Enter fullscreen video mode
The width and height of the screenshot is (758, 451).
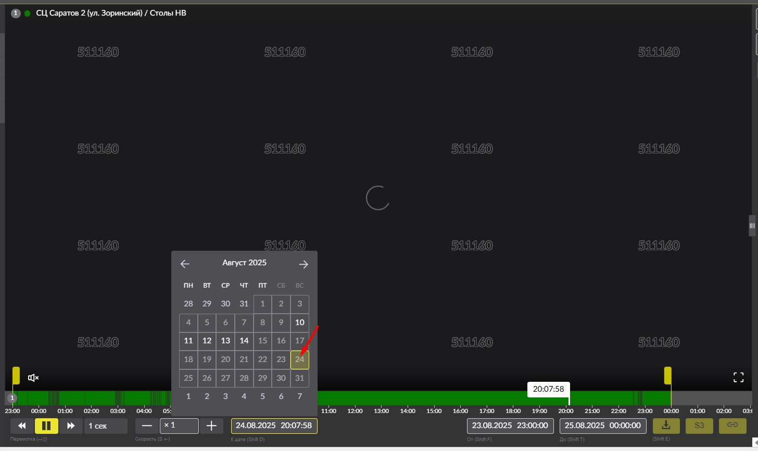738,378
